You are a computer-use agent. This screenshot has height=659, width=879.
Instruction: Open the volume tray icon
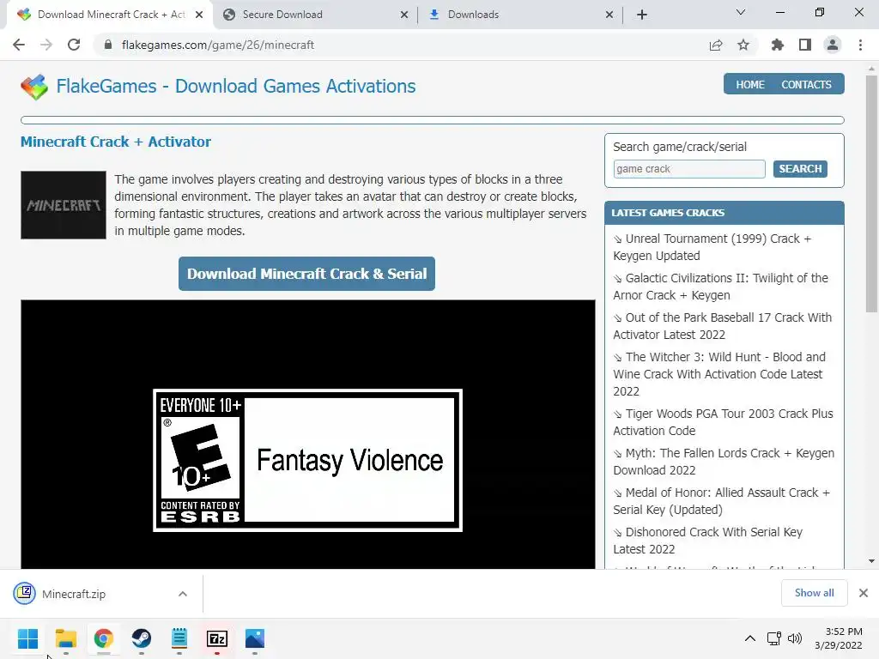pyautogui.click(x=794, y=638)
